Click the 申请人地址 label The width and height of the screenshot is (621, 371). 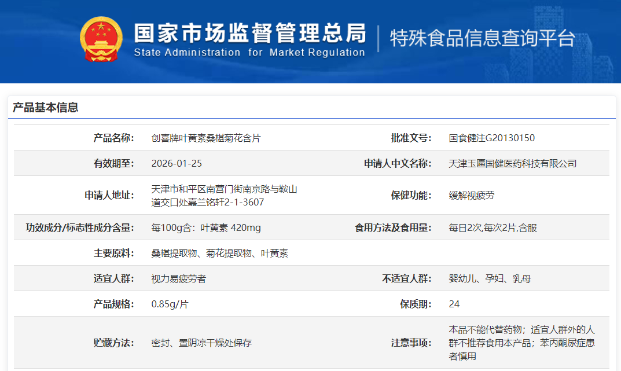(109, 195)
